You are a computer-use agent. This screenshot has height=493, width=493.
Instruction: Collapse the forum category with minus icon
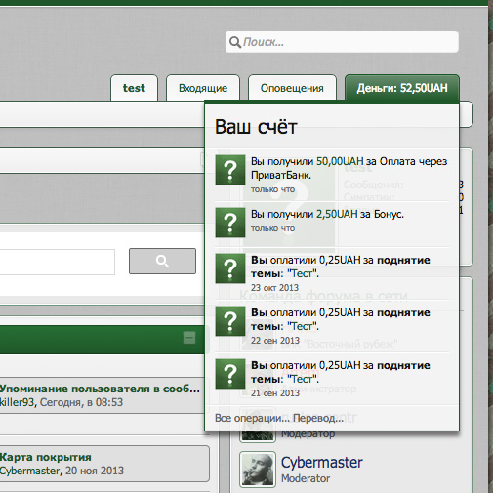[x=189, y=338]
